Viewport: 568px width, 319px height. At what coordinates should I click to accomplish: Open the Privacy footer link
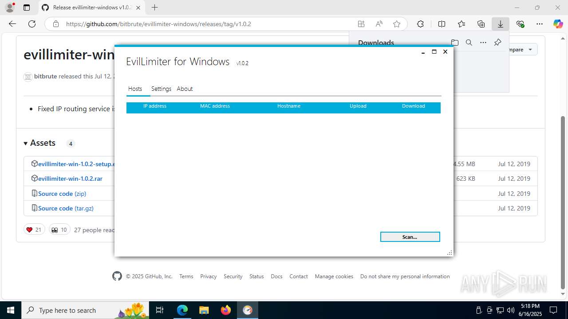tap(209, 276)
